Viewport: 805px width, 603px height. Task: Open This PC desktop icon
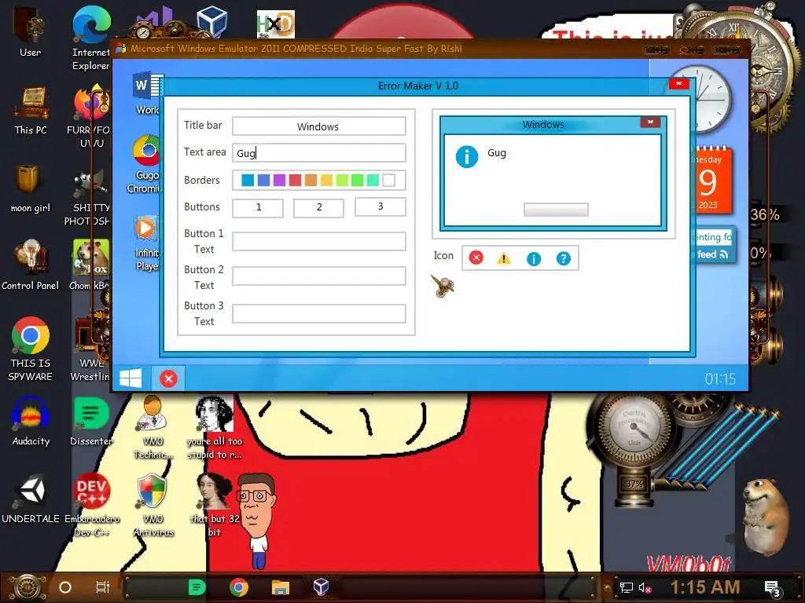[x=31, y=110]
